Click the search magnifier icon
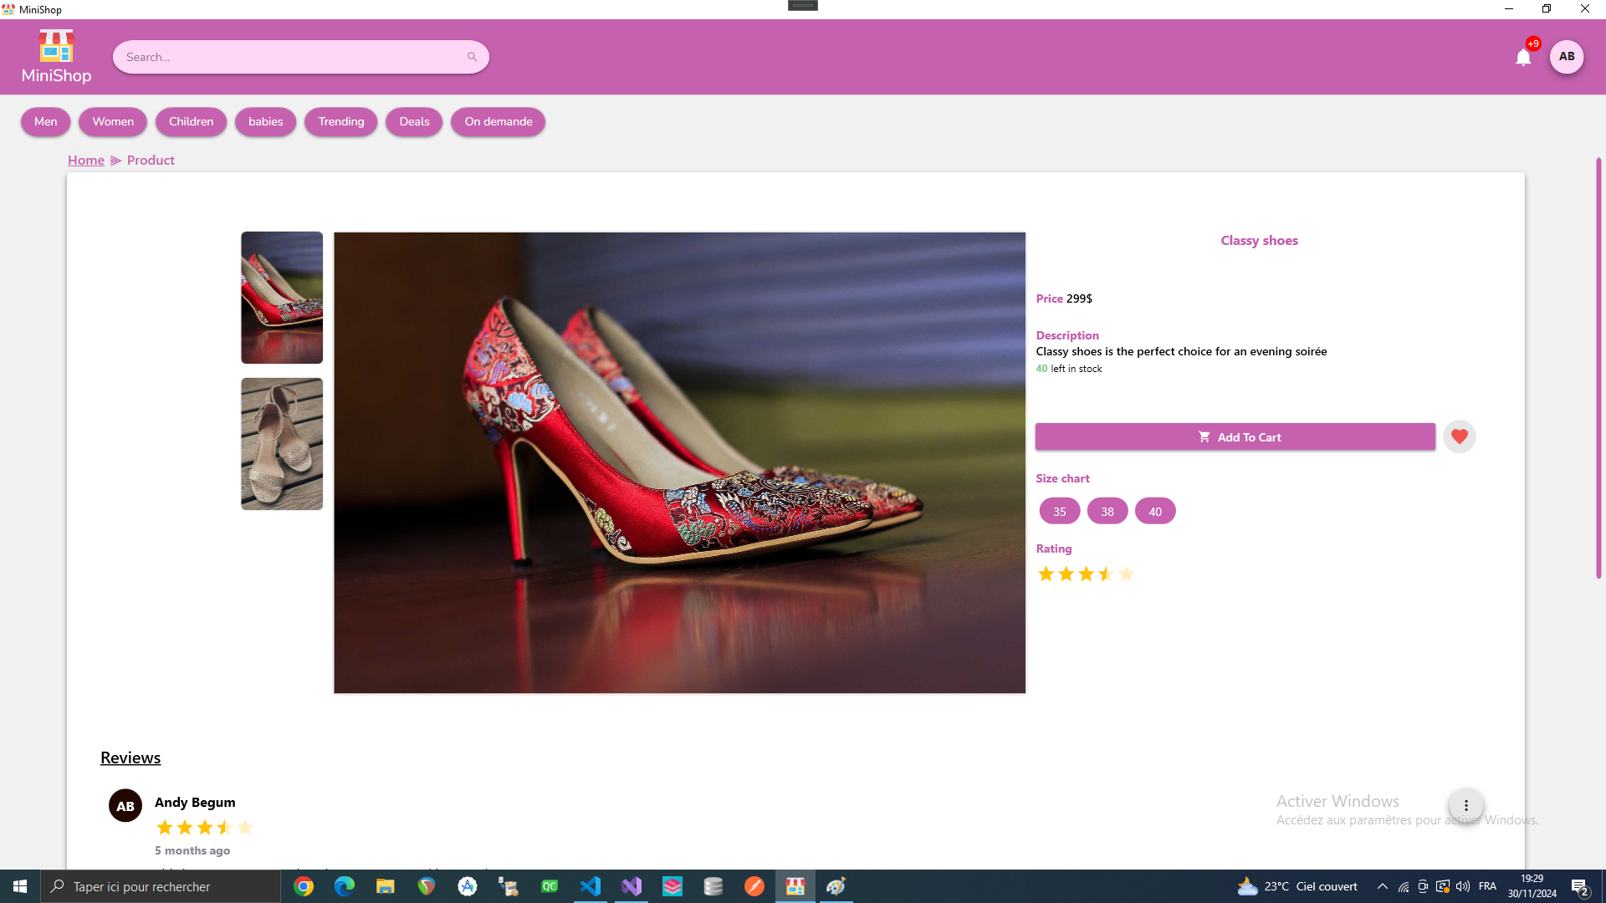Screen dimensions: 1606x903 473,56
